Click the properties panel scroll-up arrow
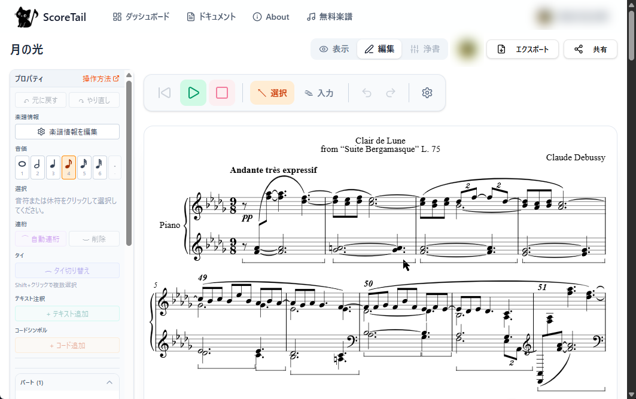Viewport: 636px width, 399px height. pyautogui.click(x=129, y=75)
